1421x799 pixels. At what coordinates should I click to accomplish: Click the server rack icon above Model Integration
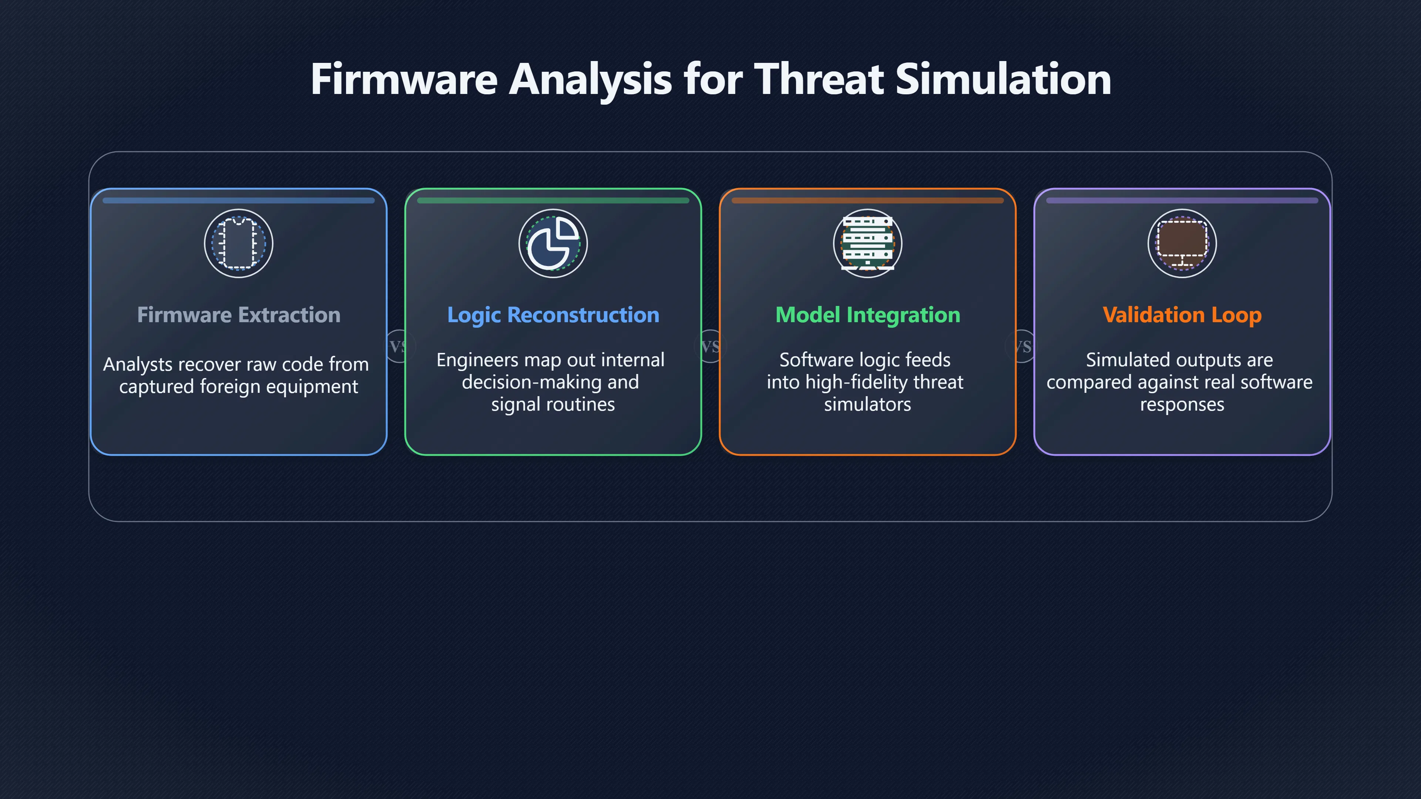pyautogui.click(x=867, y=243)
